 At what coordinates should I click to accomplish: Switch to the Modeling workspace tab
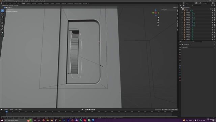pyautogui.click(x=28, y=3)
